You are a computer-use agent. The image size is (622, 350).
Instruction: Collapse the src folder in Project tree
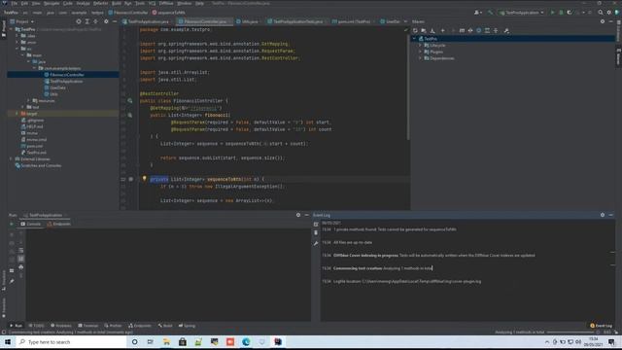[17, 49]
